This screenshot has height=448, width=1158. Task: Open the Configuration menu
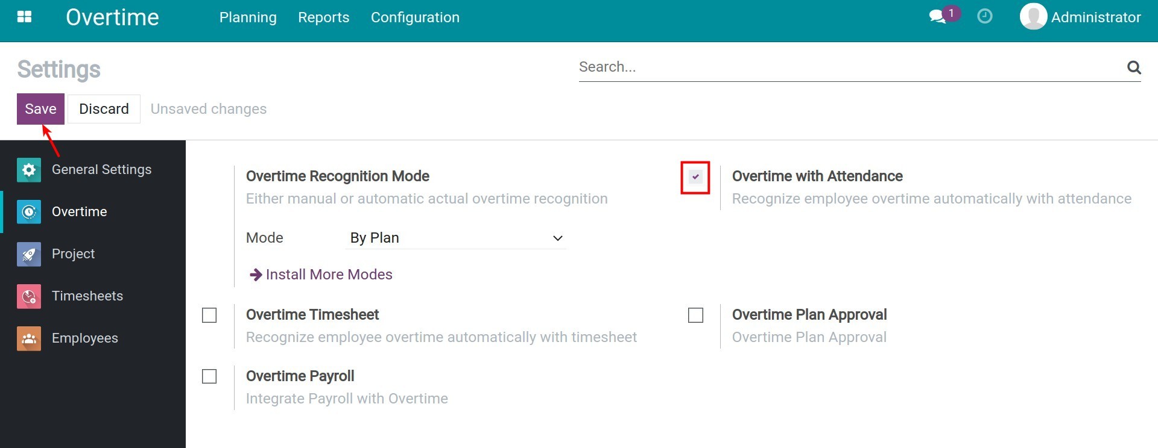click(415, 17)
